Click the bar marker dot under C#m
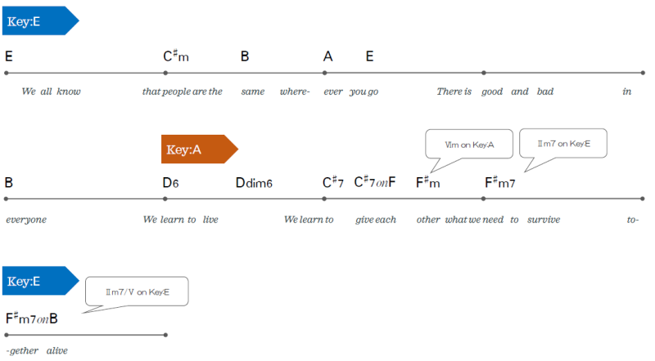The height and width of the screenshot is (361, 655). 165,73
